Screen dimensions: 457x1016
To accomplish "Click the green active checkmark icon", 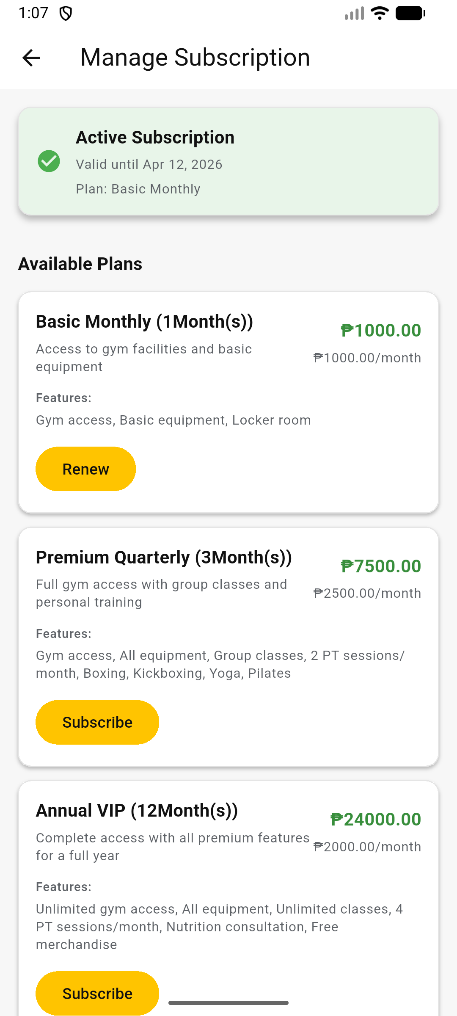I will tap(49, 161).
